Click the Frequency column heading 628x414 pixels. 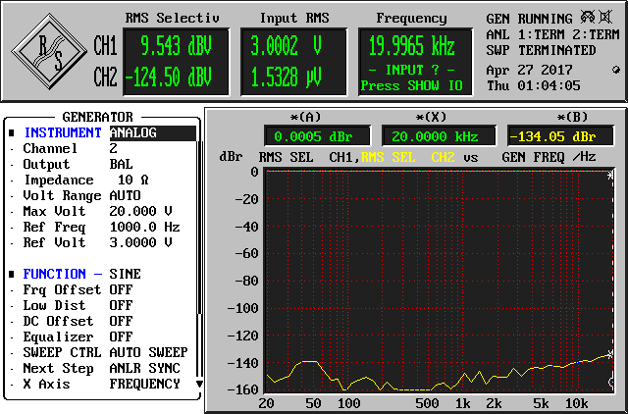(412, 18)
